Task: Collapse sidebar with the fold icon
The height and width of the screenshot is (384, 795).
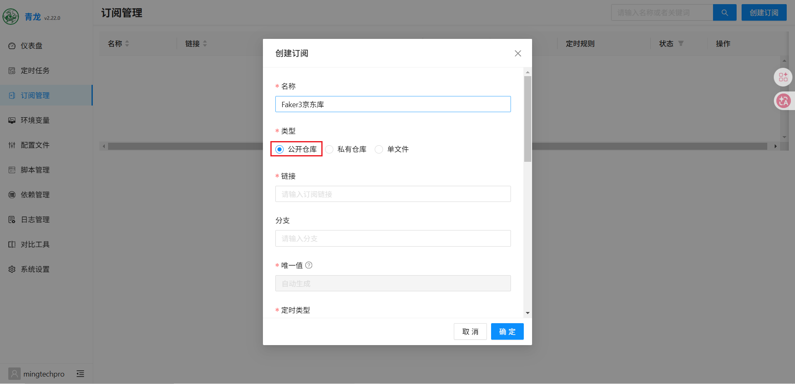Action: pyautogui.click(x=80, y=374)
